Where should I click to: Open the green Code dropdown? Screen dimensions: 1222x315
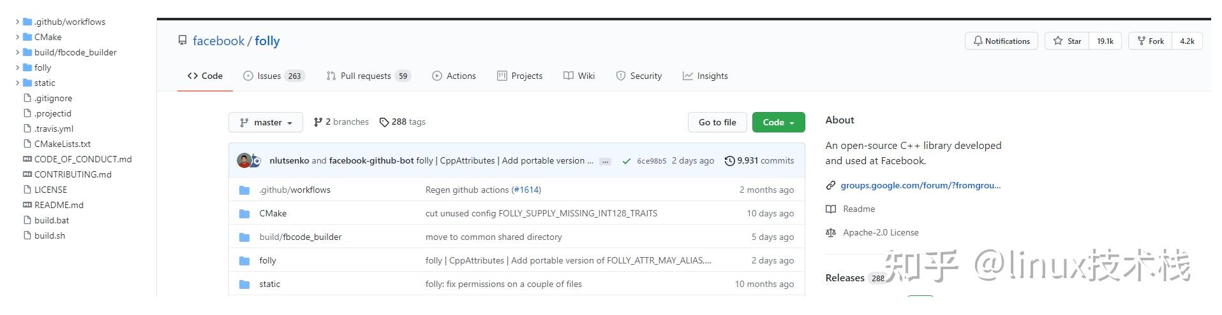[x=778, y=122]
